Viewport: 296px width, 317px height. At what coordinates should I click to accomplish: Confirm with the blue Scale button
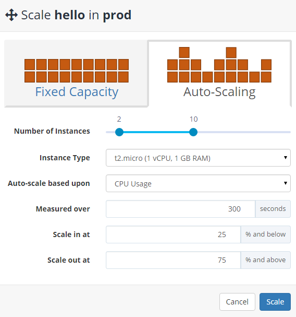[275, 302]
